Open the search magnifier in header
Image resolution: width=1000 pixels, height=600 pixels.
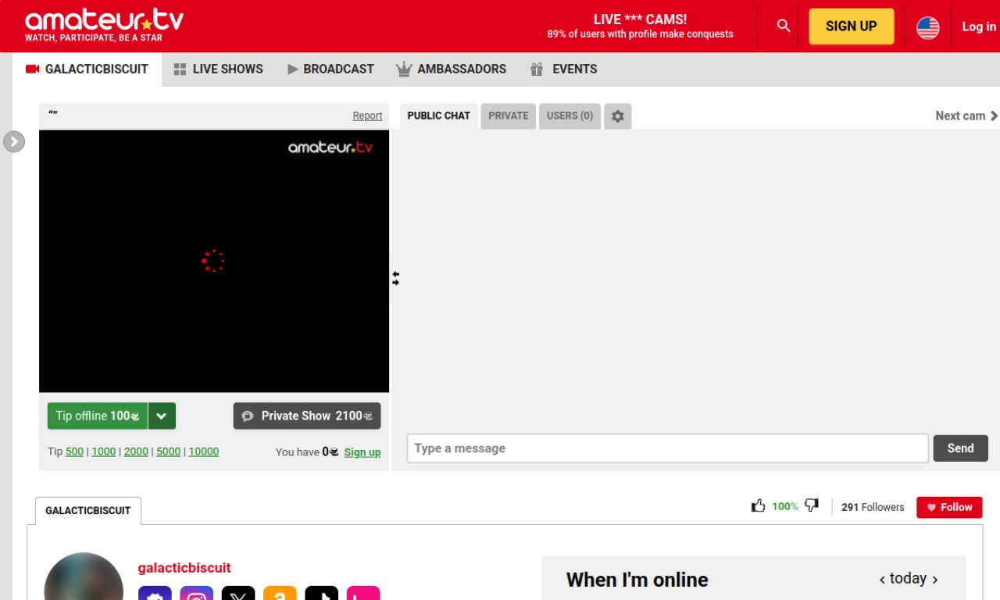click(x=784, y=26)
